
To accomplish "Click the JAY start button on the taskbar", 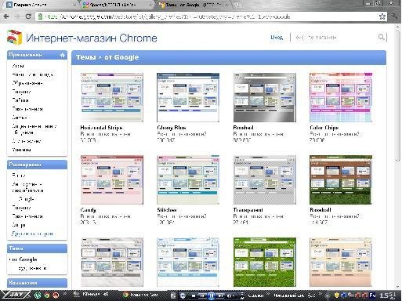I will (16, 296).
